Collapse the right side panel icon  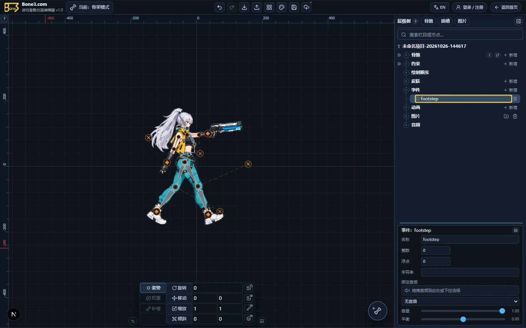(518, 21)
